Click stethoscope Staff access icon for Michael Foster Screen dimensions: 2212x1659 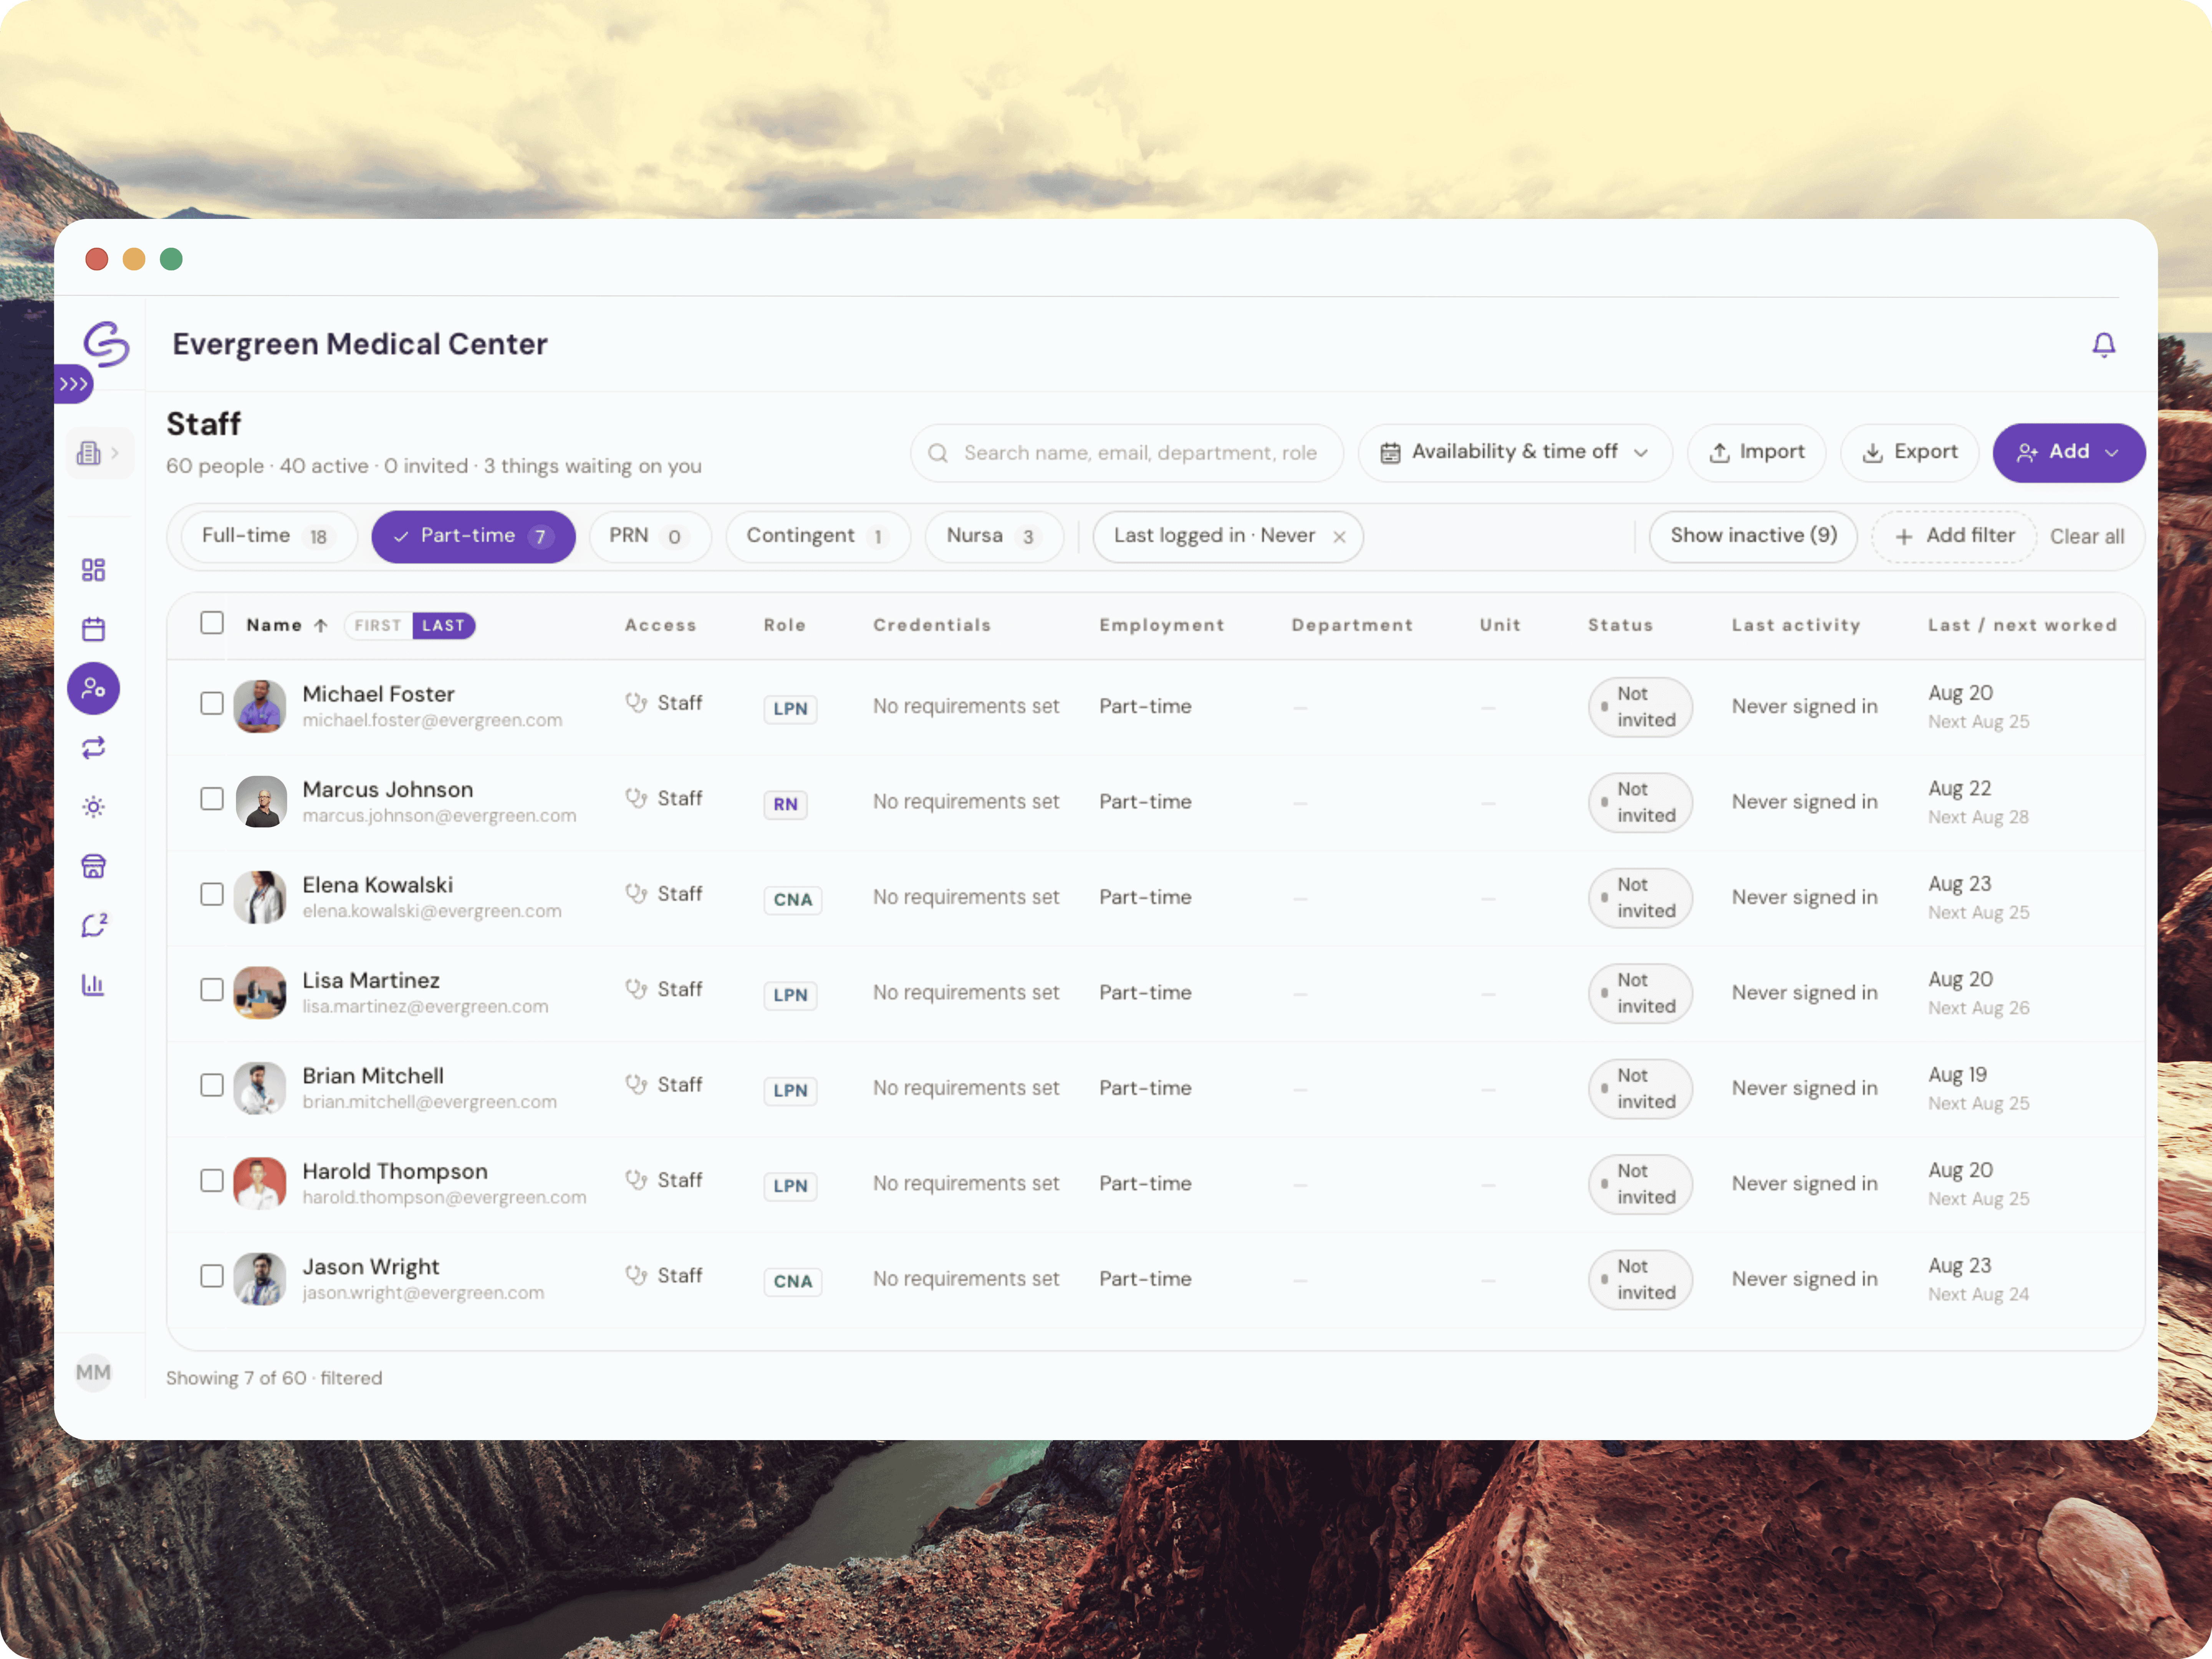(636, 703)
